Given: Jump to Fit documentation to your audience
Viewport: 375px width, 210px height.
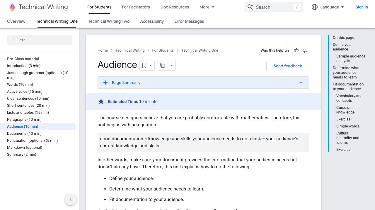Looking at the screenshot, I should (x=348, y=87).
